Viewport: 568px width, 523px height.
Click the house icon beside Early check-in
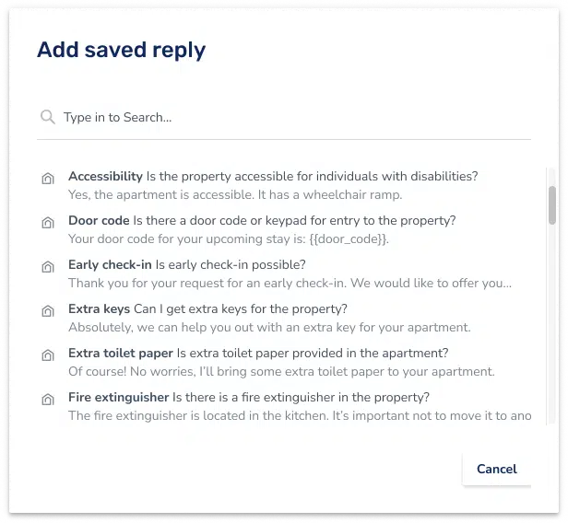48,266
